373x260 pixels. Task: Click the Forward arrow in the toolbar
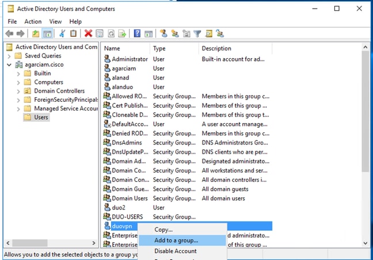click(x=21, y=33)
